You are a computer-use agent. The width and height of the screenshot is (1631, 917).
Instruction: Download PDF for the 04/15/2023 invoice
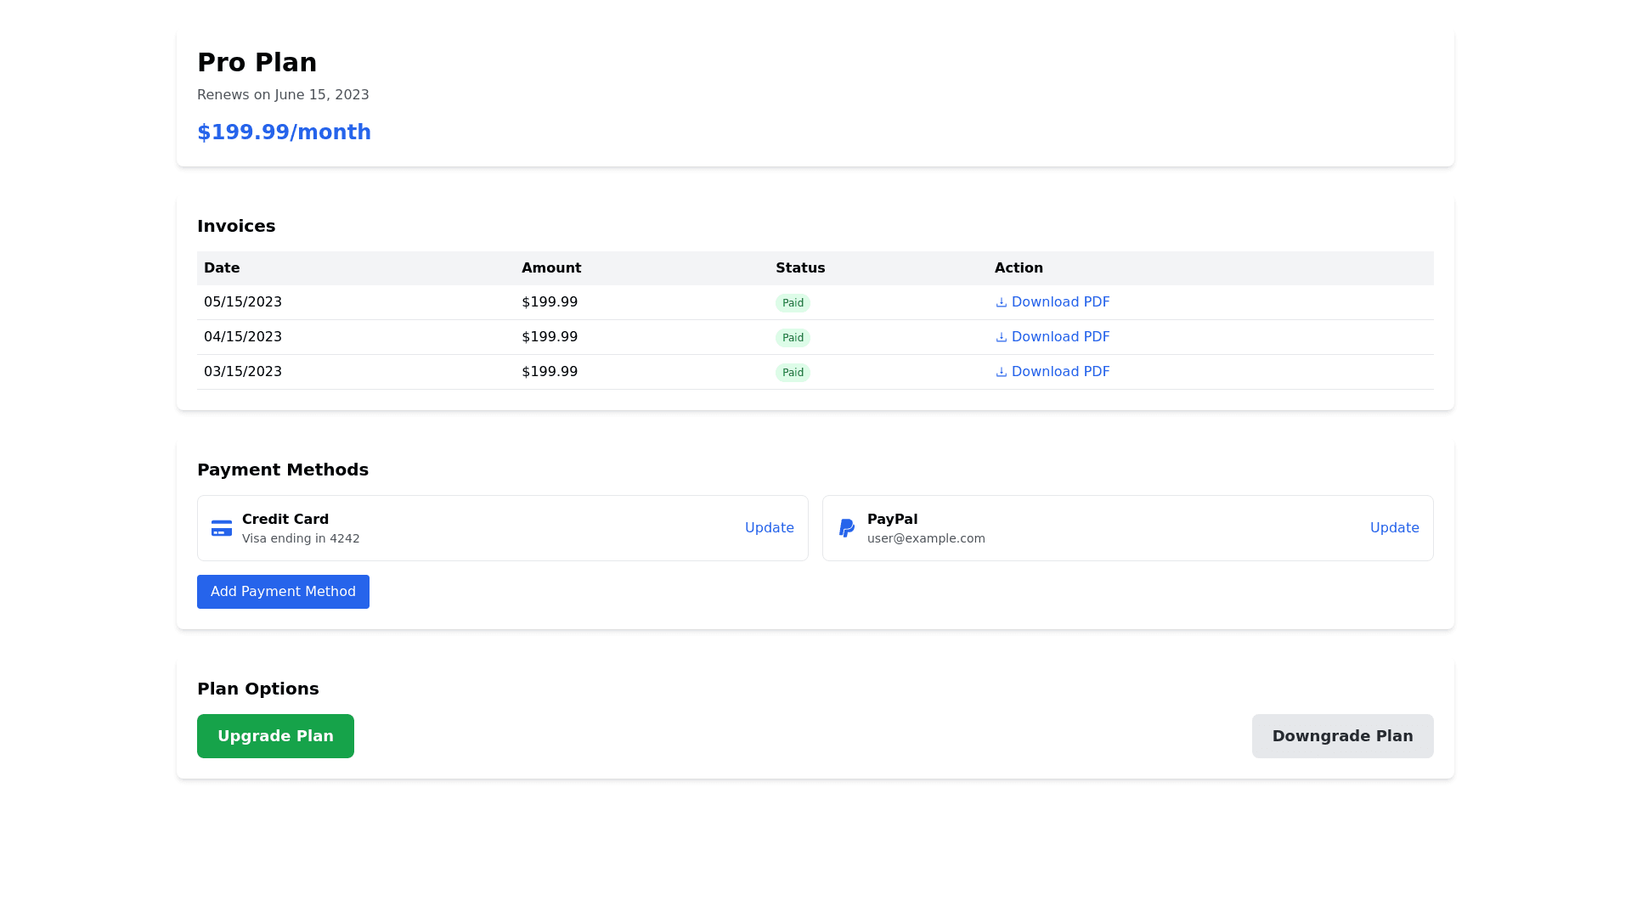(1059, 337)
